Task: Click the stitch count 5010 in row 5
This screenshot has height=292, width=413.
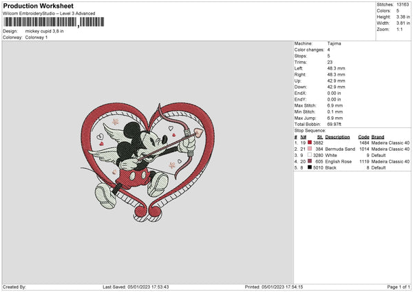Action: click(318, 168)
